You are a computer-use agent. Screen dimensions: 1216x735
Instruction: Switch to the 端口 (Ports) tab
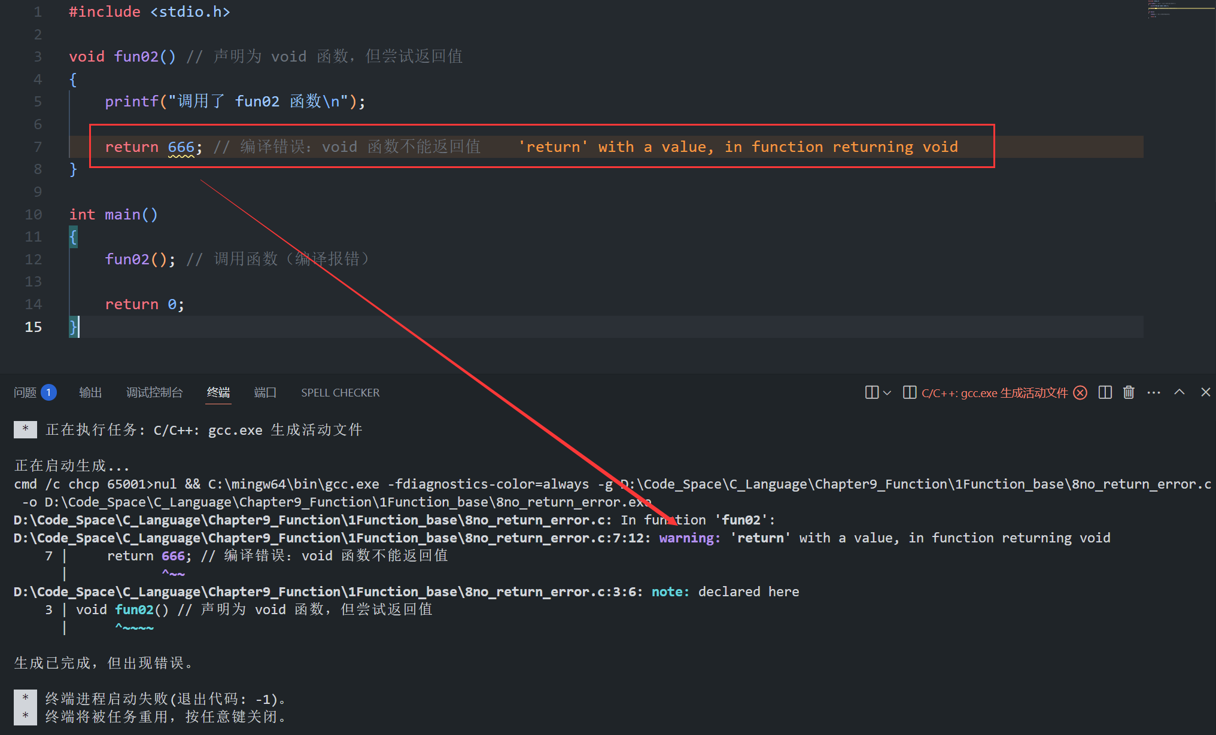click(x=265, y=393)
